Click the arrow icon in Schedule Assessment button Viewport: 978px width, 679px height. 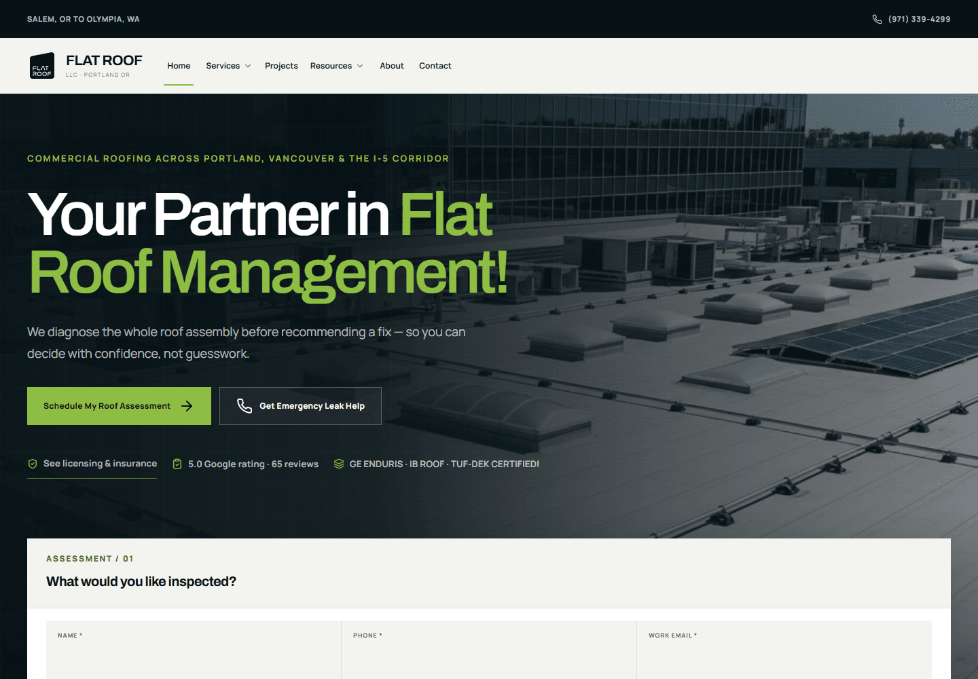tap(187, 406)
